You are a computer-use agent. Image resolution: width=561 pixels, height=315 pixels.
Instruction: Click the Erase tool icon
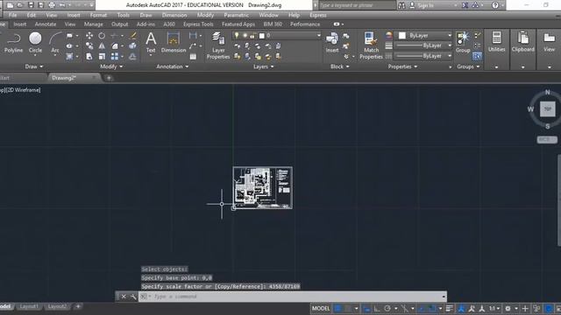click(x=133, y=35)
